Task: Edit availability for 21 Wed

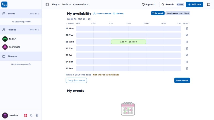Action: pyautogui.click(x=187, y=42)
